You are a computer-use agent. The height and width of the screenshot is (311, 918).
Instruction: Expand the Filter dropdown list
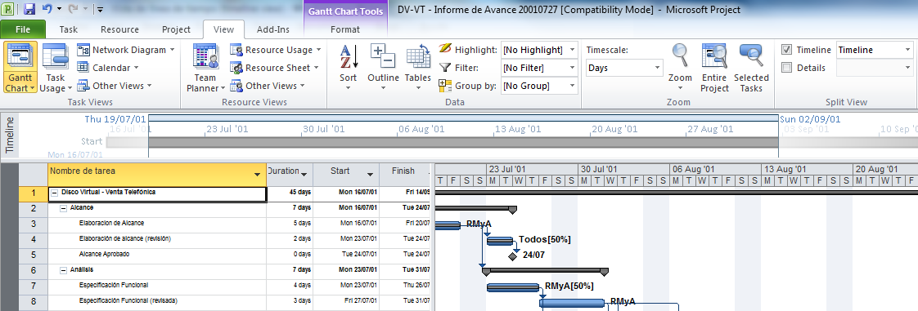tap(571, 68)
